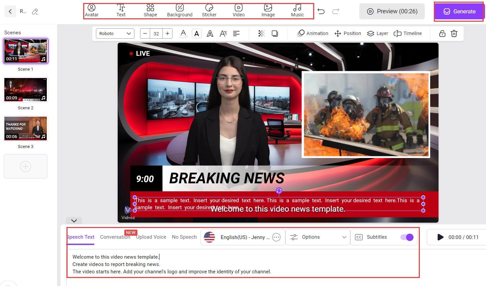This screenshot has width=486, height=286.
Task: Delete selected element with trash icon
Action: click(x=454, y=33)
